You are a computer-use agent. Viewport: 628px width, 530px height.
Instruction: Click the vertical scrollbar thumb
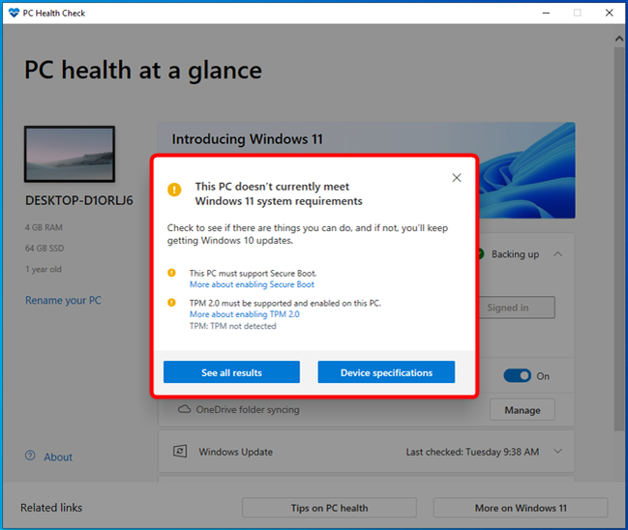[619, 239]
